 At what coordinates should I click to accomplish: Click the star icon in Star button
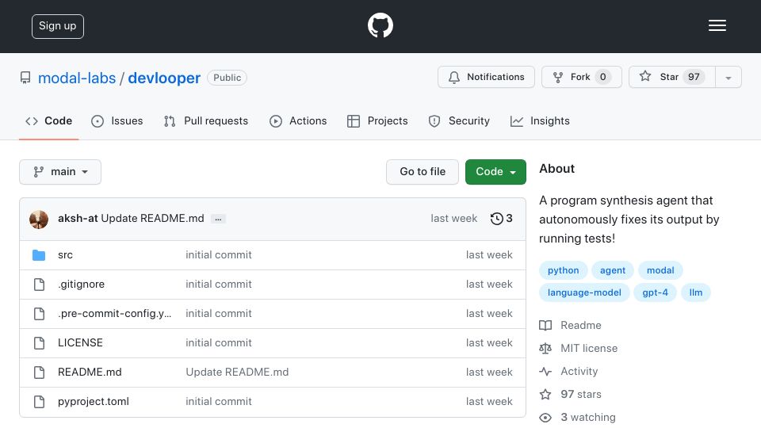coord(645,76)
